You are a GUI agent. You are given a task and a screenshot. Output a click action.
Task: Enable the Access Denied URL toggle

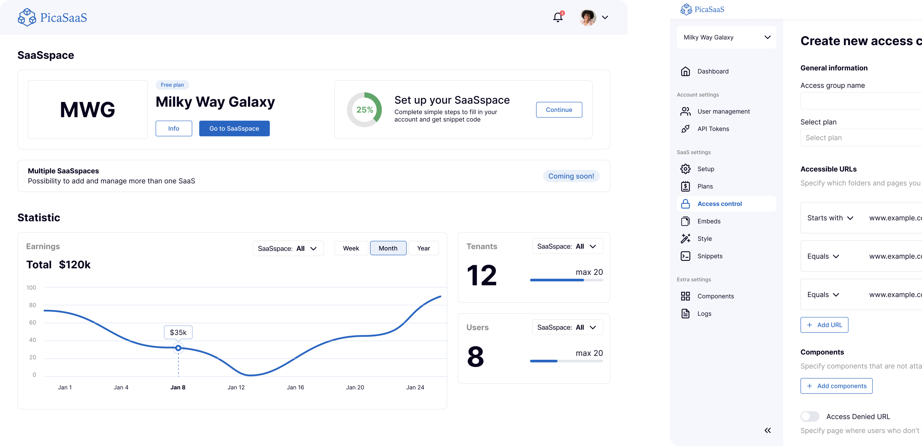point(810,416)
